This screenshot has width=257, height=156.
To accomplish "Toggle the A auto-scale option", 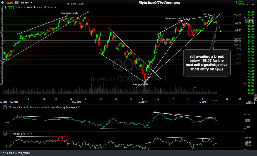I will point(247,102).
